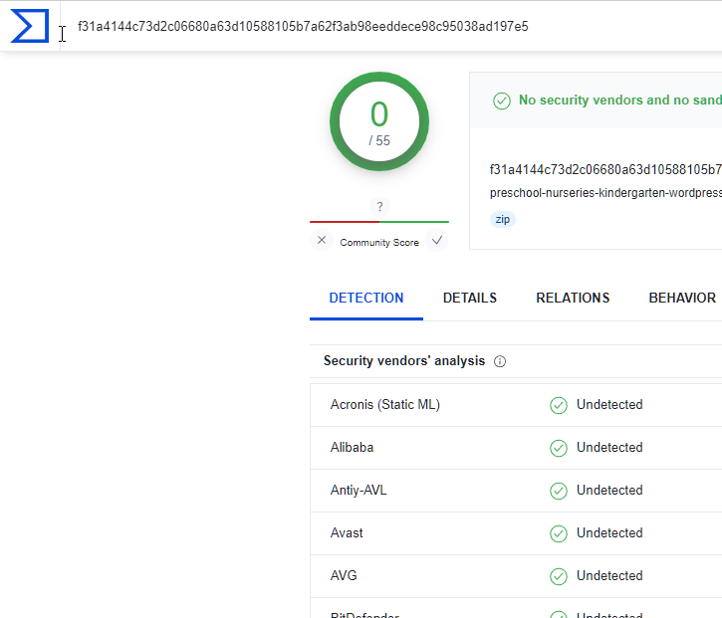Click the No security vendors banner text

(620, 100)
